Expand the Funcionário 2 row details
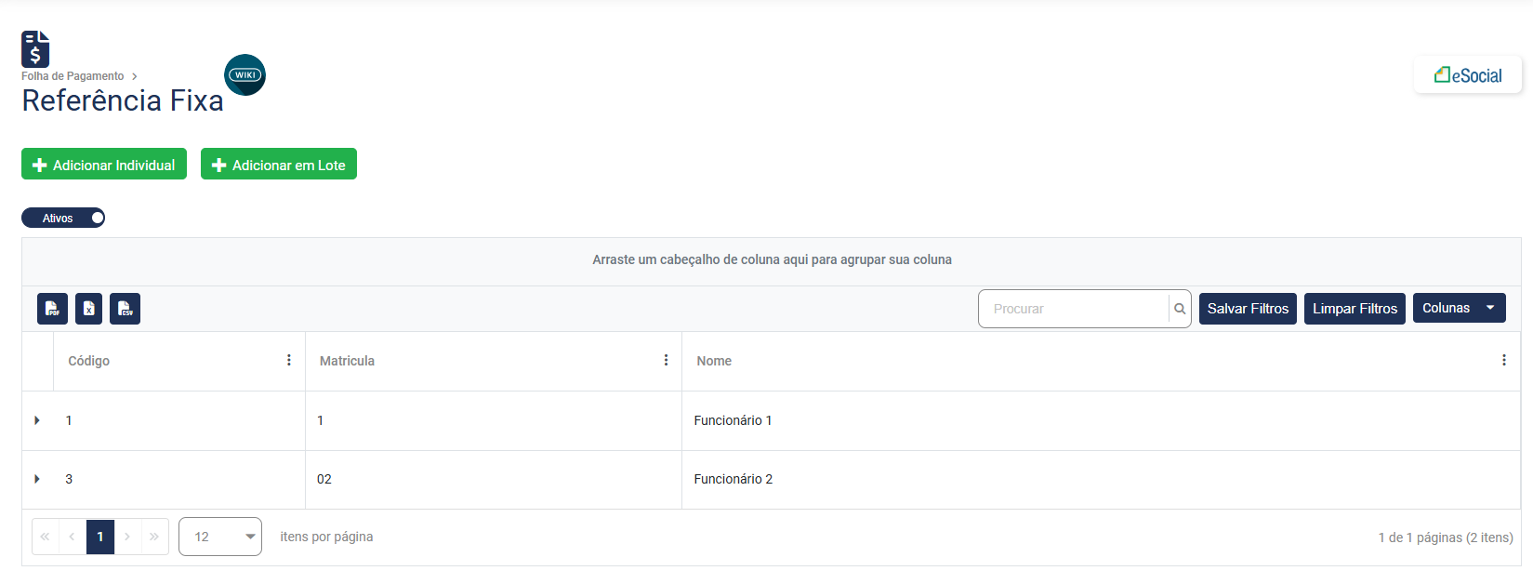The width and height of the screenshot is (1533, 584). point(37,479)
